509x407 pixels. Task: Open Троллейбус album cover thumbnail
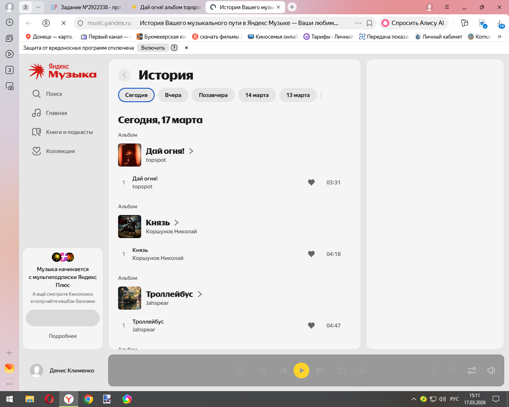[x=130, y=298]
